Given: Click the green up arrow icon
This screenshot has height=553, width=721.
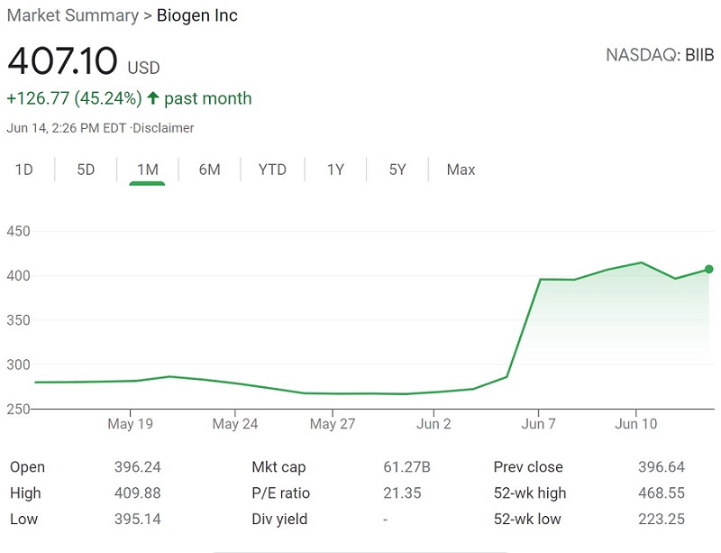Looking at the screenshot, I should (153, 98).
